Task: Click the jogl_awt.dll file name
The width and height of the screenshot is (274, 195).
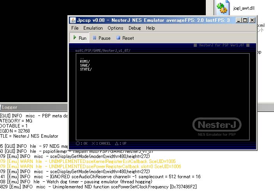Action: point(244,8)
